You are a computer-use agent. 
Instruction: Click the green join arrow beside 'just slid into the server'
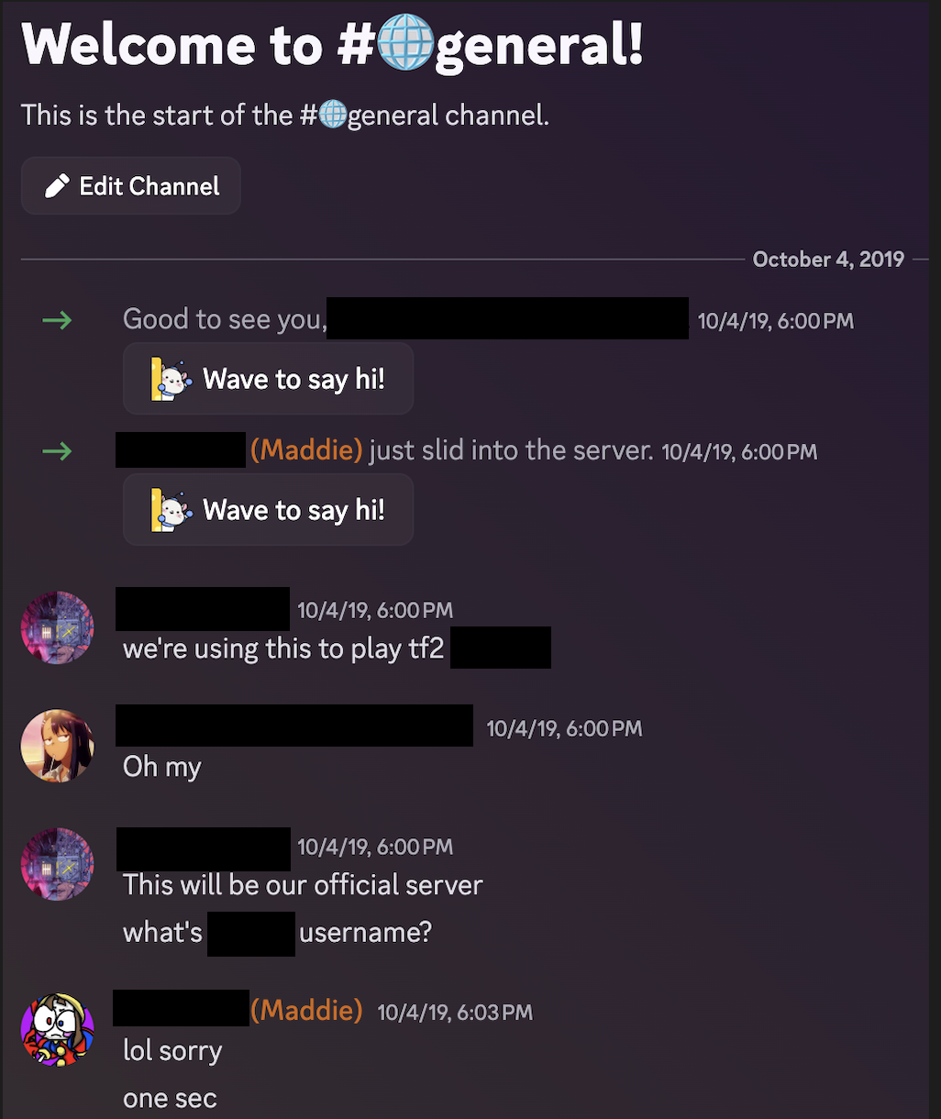tap(57, 451)
